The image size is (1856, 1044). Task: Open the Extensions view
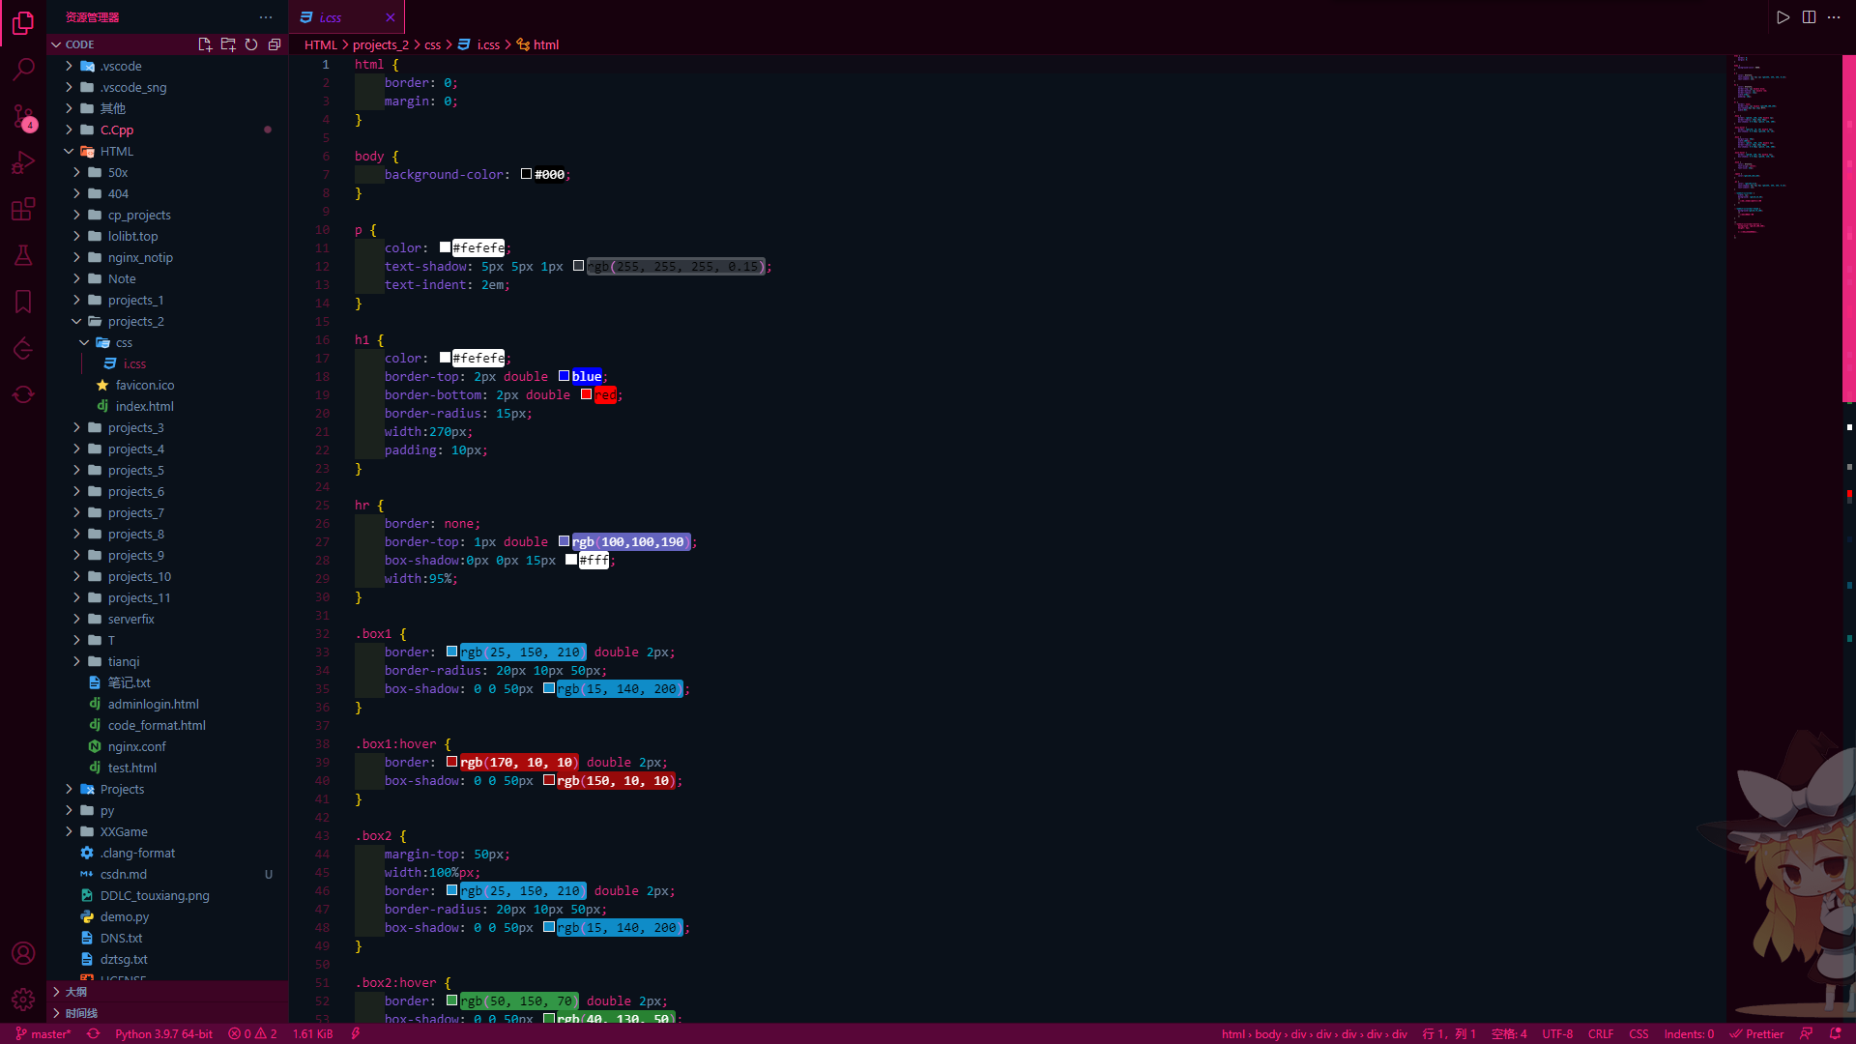(23, 209)
